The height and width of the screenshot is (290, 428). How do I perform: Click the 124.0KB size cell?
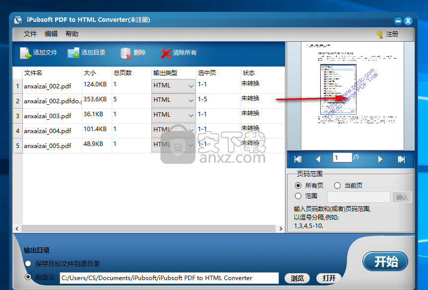(95, 84)
